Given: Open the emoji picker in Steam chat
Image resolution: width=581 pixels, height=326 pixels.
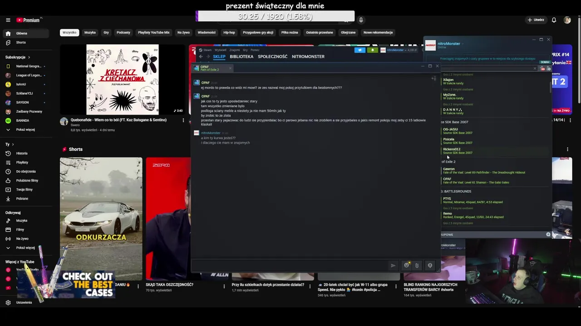Looking at the screenshot, I should click(406, 265).
